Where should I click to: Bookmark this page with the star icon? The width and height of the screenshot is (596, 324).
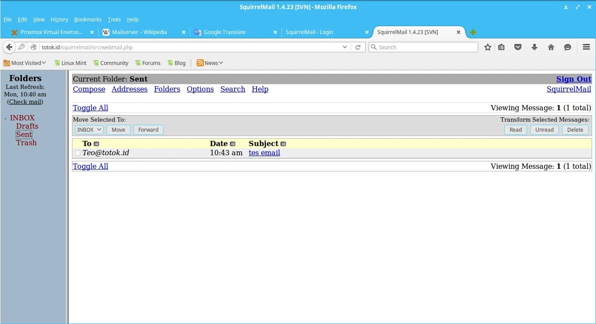pos(488,47)
